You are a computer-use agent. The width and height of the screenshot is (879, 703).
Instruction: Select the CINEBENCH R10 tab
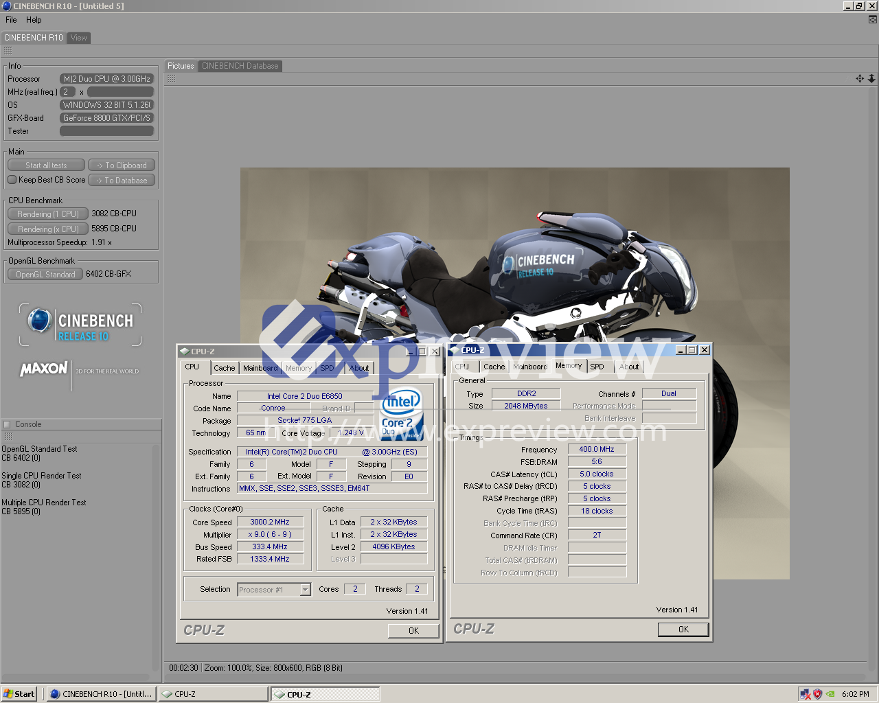tap(33, 38)
